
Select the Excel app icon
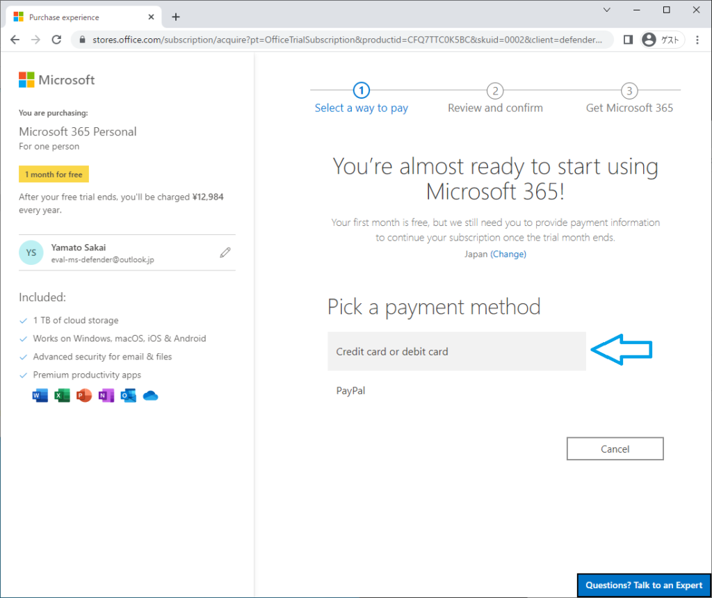pyautogui.click(x=62, y=394)
